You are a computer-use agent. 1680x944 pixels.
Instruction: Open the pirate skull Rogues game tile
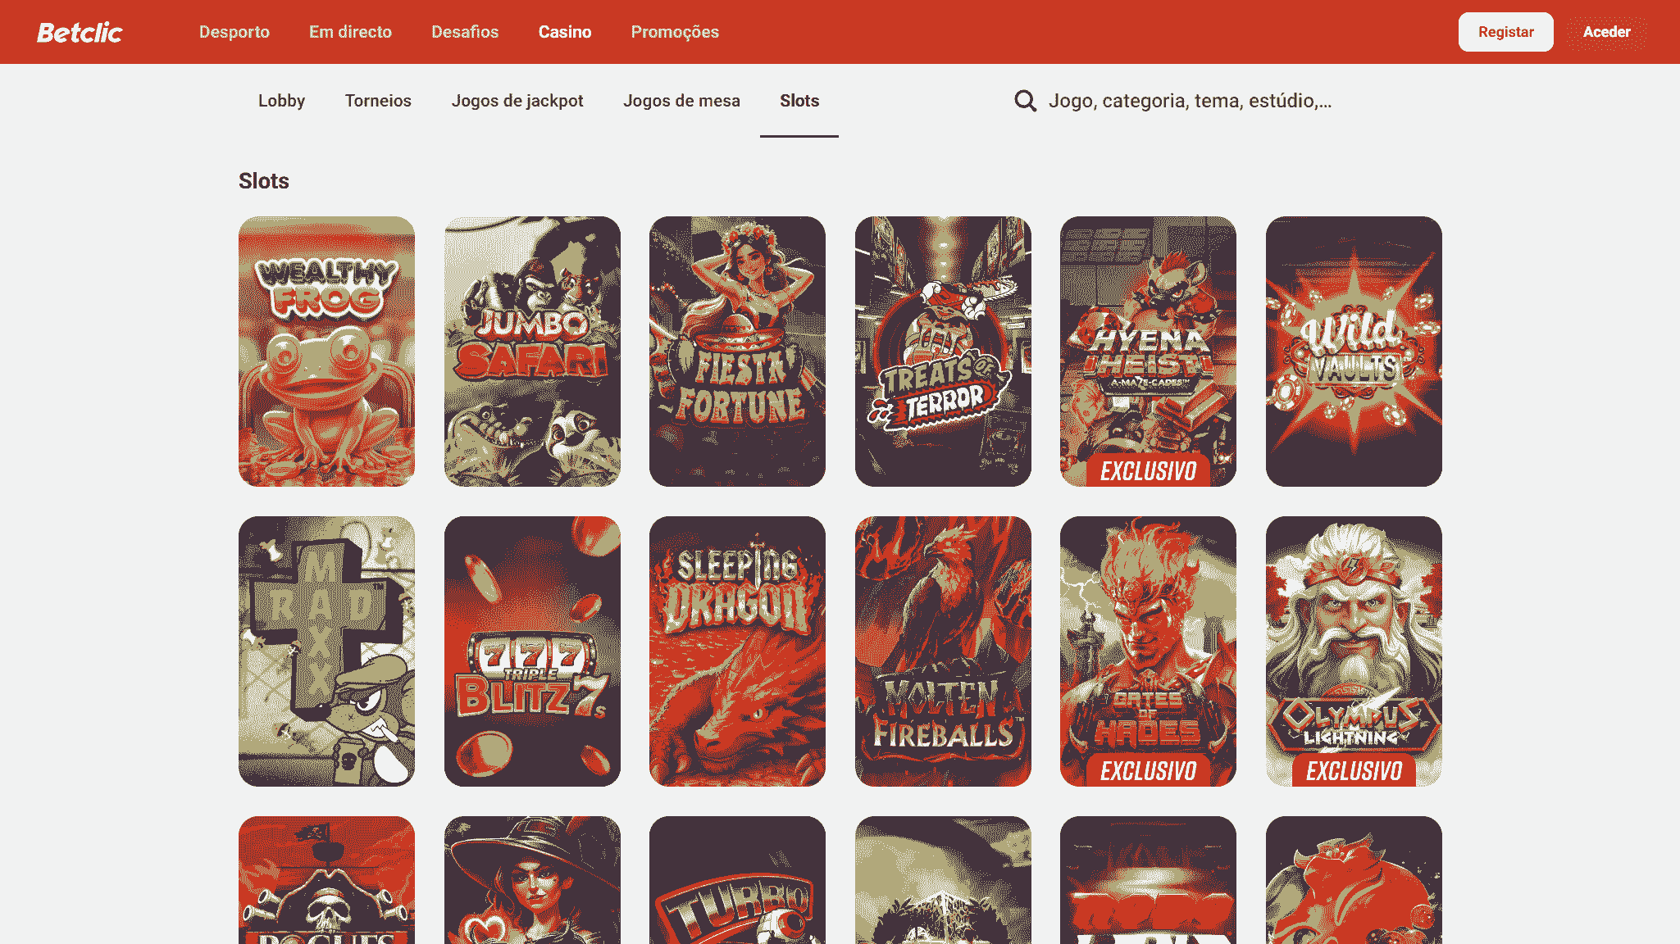pyautogui.click(x=326, y=880)
